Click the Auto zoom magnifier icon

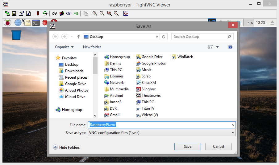point(116,14)
